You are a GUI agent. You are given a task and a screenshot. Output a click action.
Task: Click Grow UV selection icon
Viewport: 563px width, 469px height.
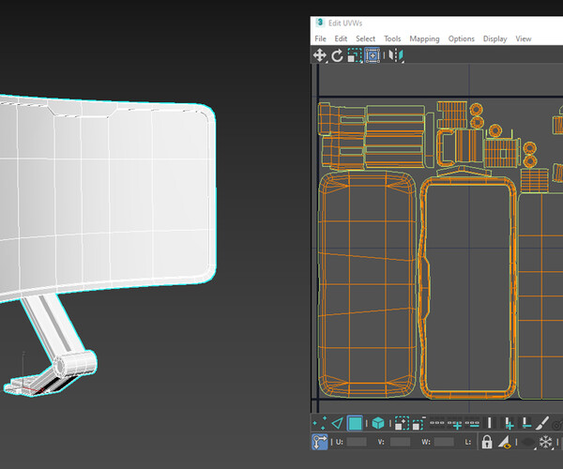click(x=402, y=423)
